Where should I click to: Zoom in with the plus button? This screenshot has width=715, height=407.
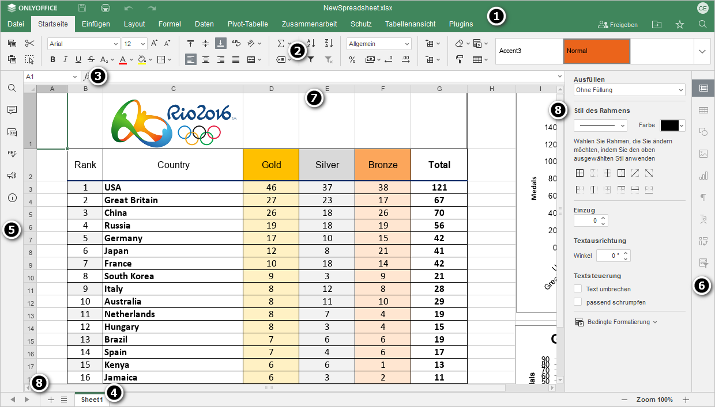coord(686,400)
